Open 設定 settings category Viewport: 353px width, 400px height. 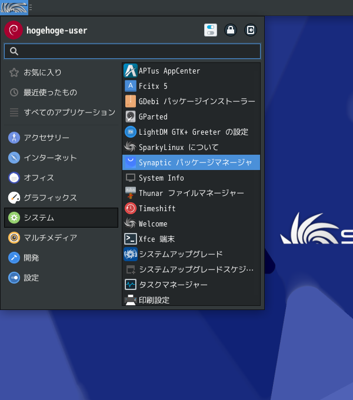click(61, 278)
